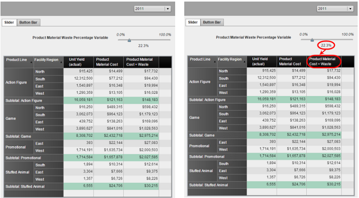The image size is (359, 198).
Task: Select the Slider tab in left panel
Action: (x=9, y=23)
